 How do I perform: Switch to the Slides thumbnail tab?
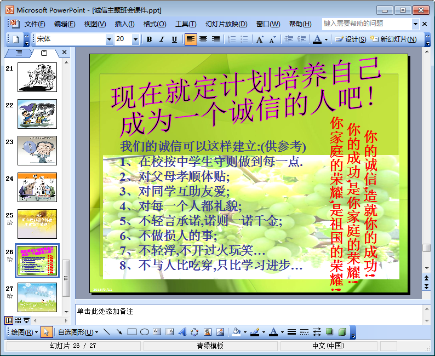[x=44, y=53]
